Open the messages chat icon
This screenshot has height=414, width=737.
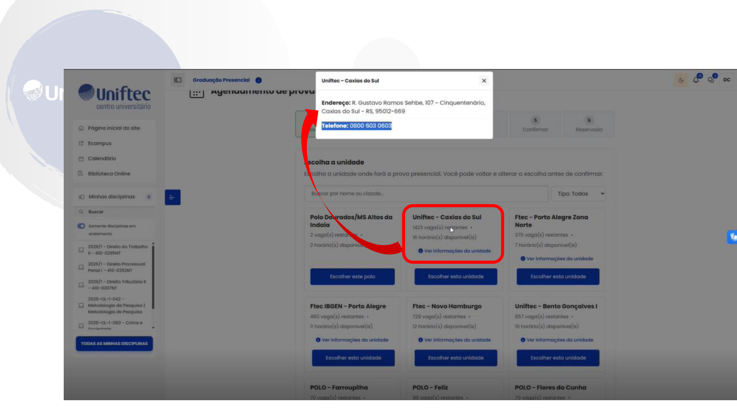[x=711, y=80]
